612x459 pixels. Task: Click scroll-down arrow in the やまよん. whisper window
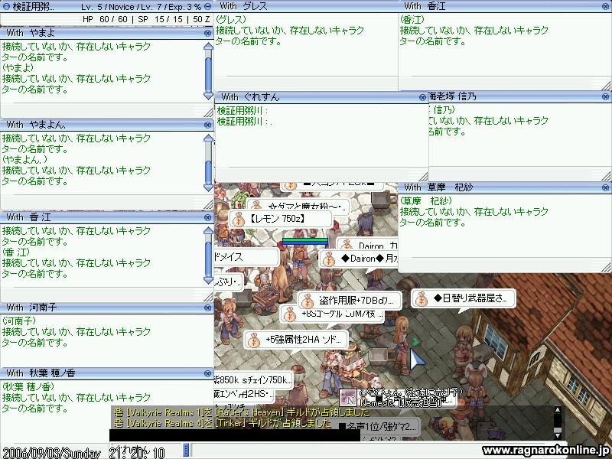(208, 187)
